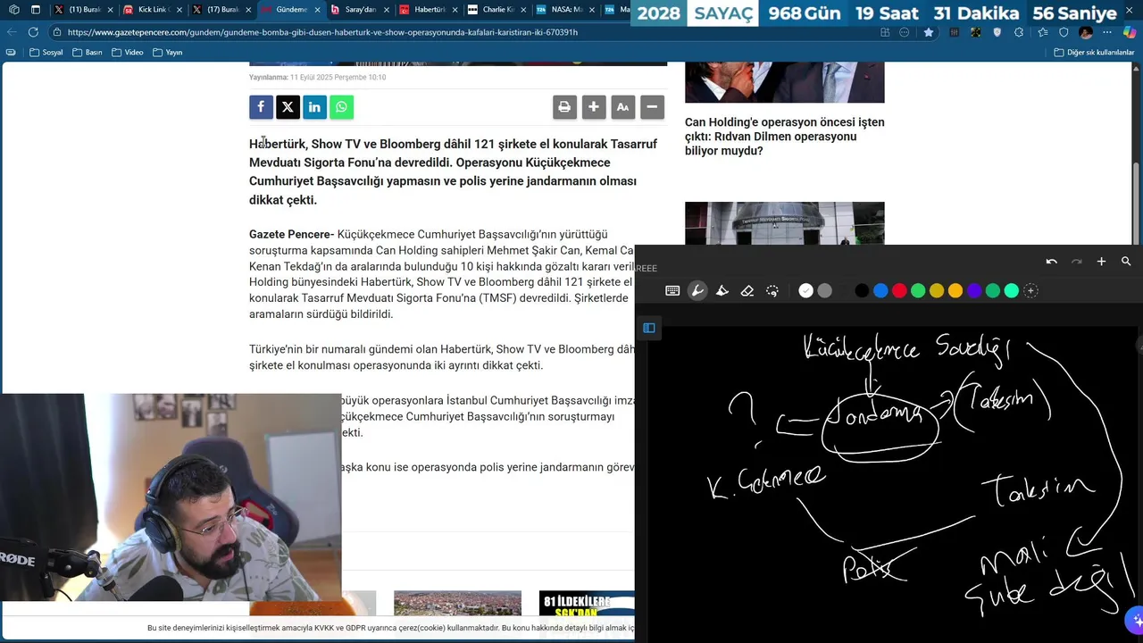The height and width of the screenshot is (643, 1143).
Task: Share the article on LinkedIn
Action: click(x=314, y=107)
